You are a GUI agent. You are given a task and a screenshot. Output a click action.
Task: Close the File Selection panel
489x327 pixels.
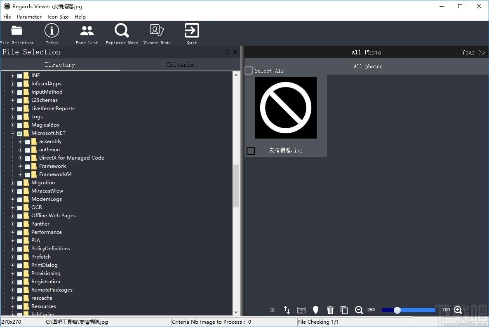point(235,52)
